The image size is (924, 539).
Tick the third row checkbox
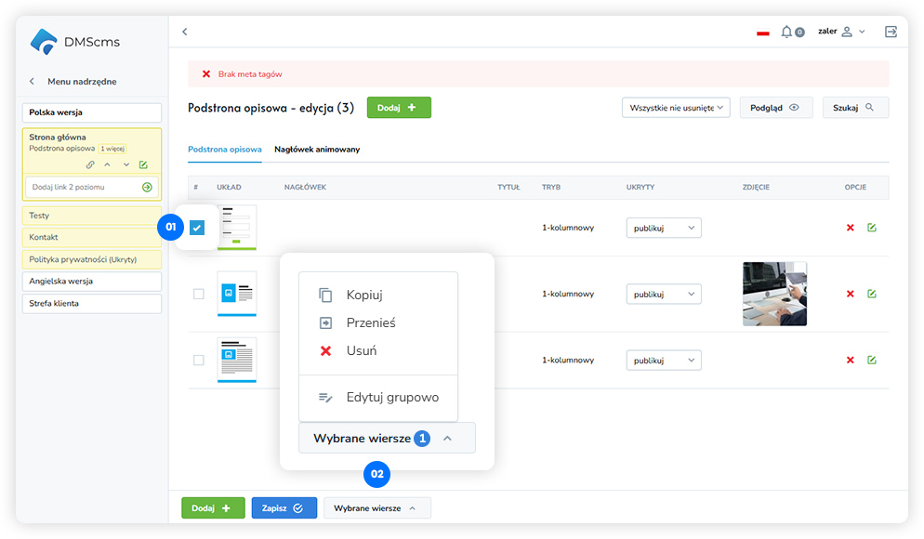coord(198,360)
